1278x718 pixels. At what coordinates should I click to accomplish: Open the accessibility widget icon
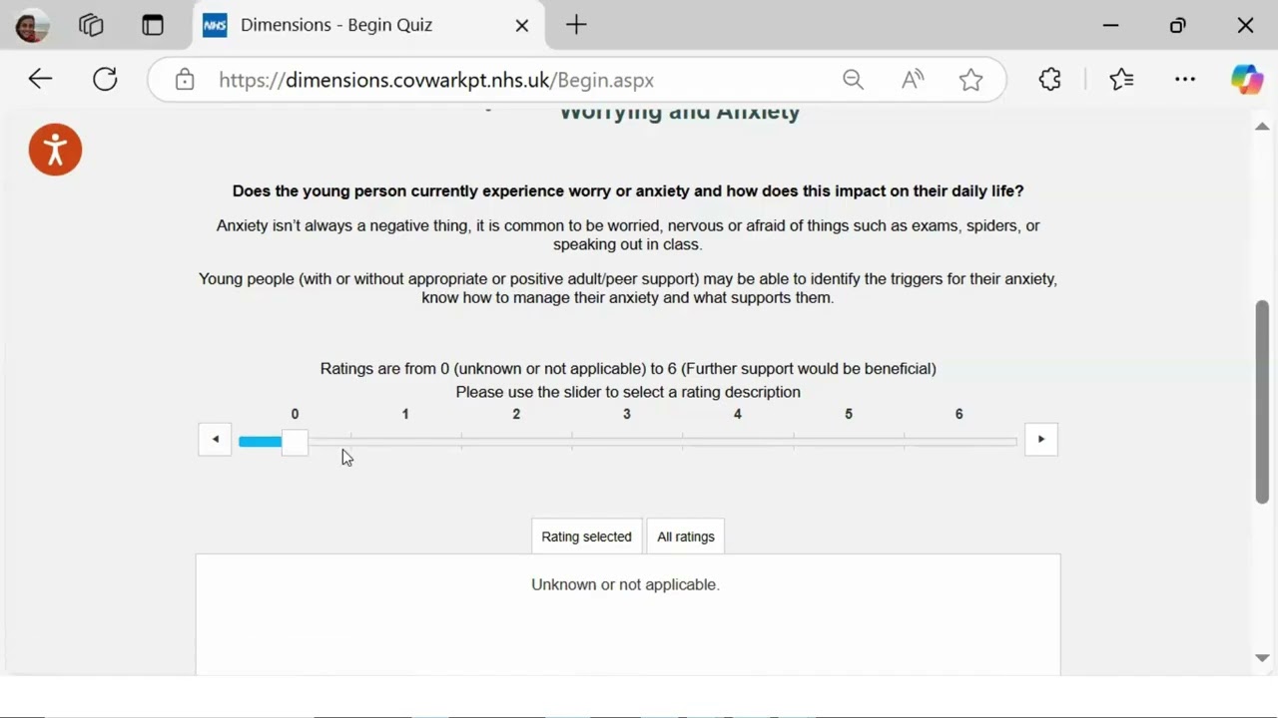pos(55,150)
